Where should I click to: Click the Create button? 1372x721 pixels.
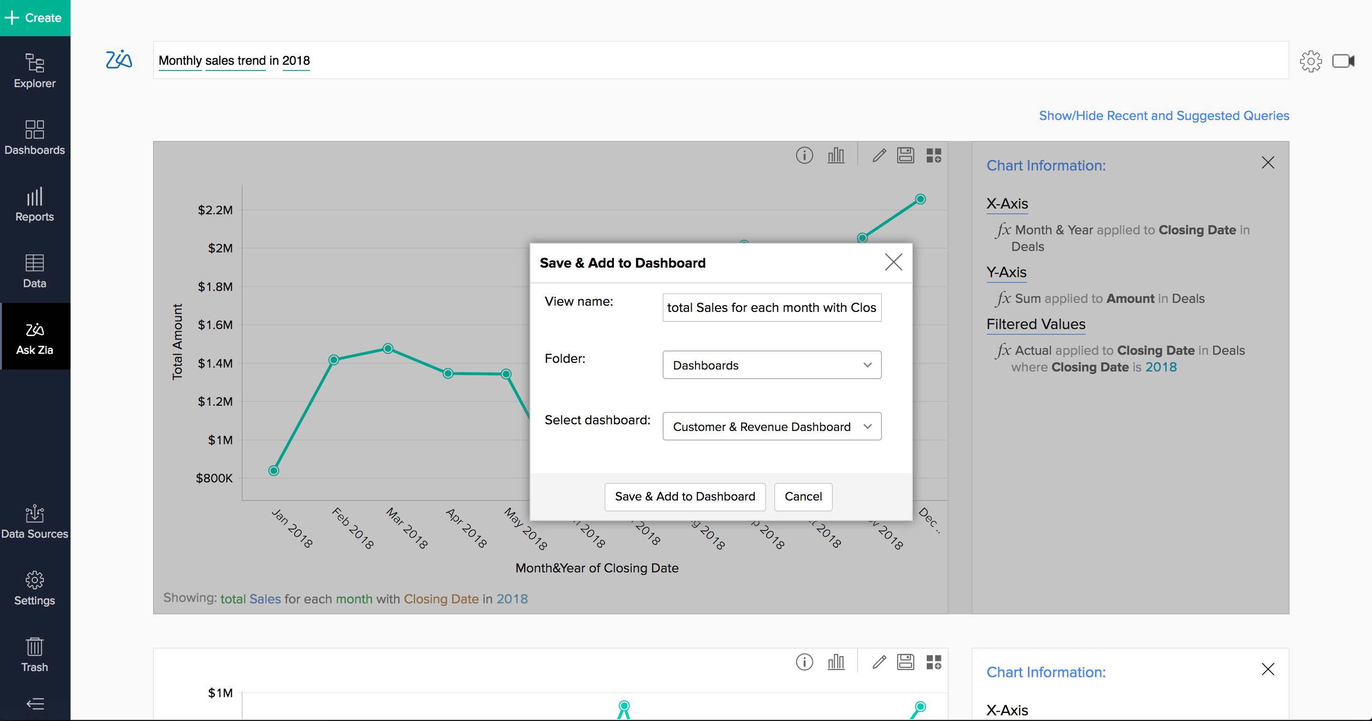click(x=35, y=18)
